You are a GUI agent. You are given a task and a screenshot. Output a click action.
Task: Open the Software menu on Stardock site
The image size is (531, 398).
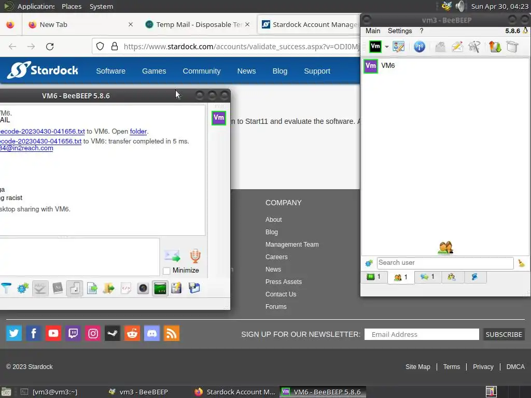111,71
